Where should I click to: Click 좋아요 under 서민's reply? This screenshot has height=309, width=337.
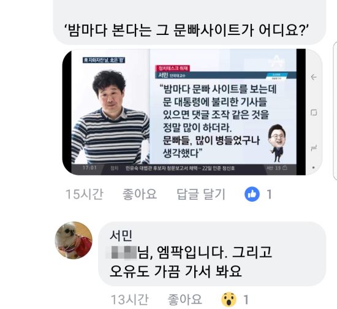click(185, 300)
